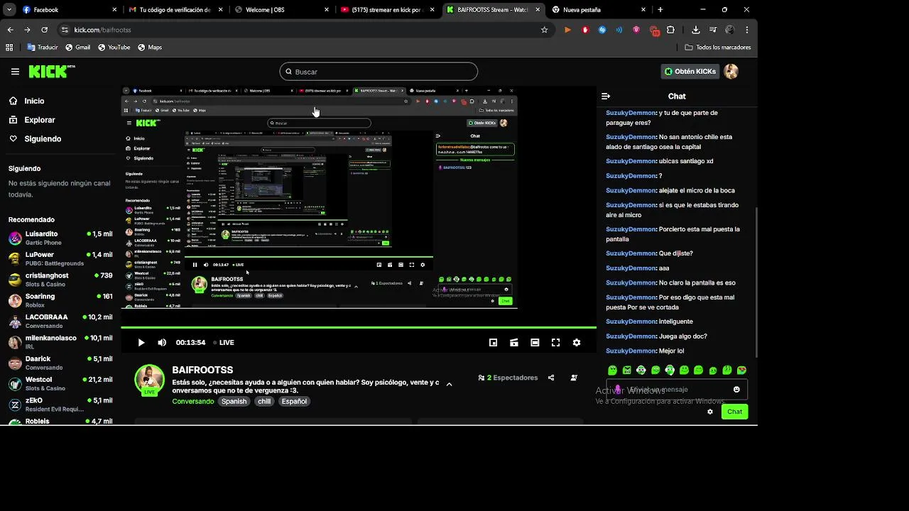Open the YouTube bookmark
This screenshot has width=909, height=511.
coord(114,48)
